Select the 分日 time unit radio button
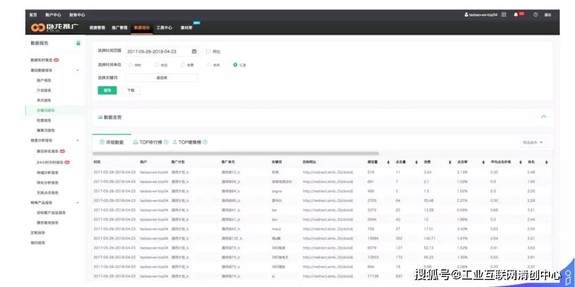This screenshot has width=575, height=287. (x=157, y=65)
